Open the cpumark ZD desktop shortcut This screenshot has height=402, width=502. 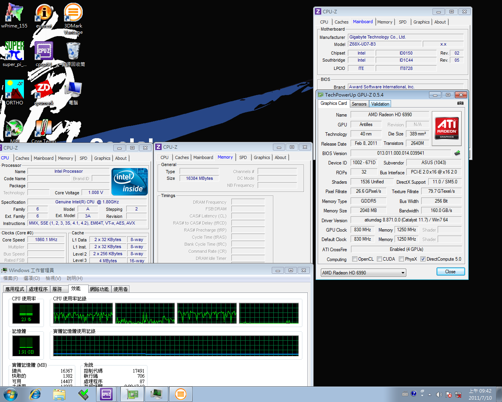[x=44, y=93]
